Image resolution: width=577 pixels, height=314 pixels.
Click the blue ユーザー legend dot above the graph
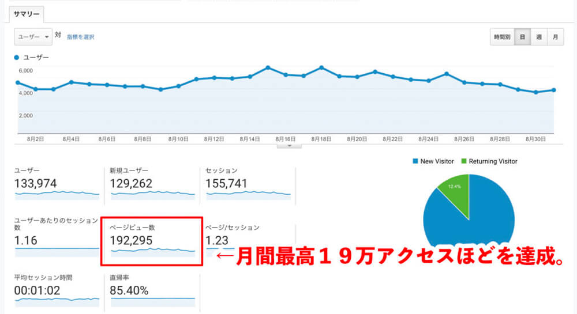coord(17,58)
